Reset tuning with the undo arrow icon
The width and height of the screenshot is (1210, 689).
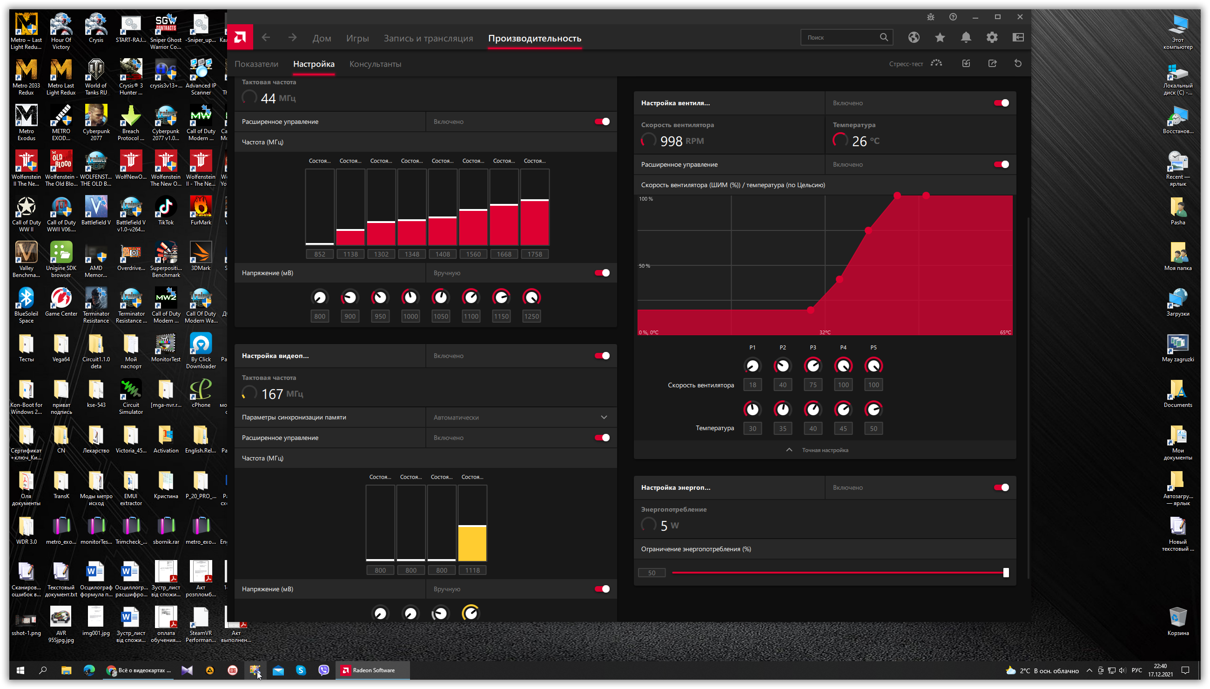pos(1018,63)
